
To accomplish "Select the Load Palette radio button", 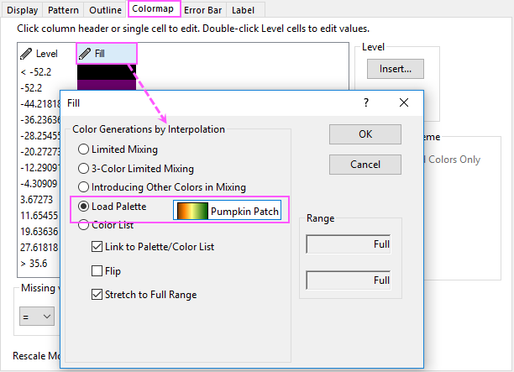I will pyautogui.click(x=84, y=207).
